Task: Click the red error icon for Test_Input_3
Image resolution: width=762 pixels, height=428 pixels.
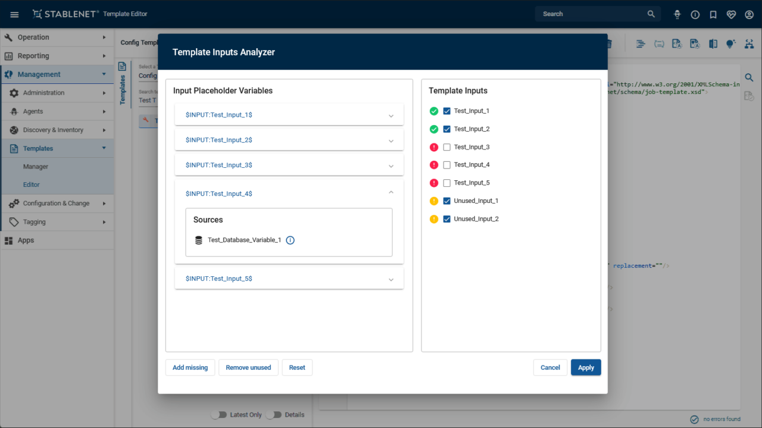Action: (x=434, y=147)
